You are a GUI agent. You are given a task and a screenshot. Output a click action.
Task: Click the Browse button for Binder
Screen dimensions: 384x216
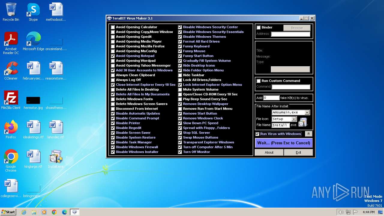(x=297, y=28)
